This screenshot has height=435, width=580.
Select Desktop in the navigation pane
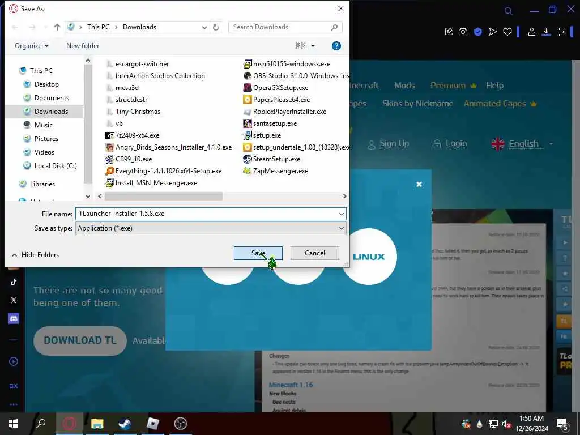pos(46,84)
